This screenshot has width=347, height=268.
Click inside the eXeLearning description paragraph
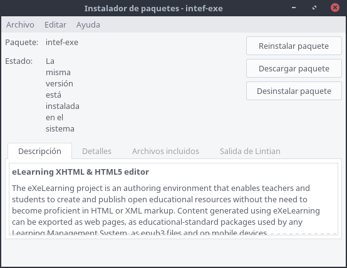point(166,210)
